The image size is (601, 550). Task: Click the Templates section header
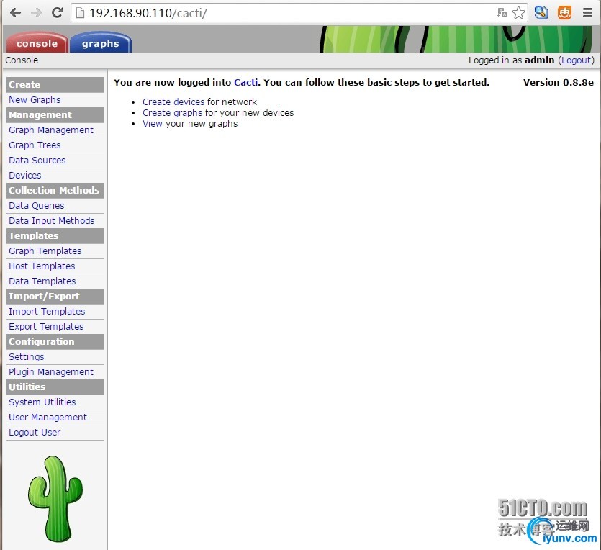(x=55, y=235)
